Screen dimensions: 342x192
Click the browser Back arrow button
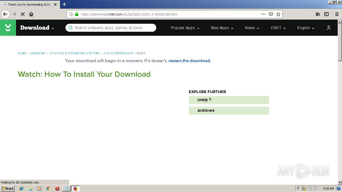[5, 14]
